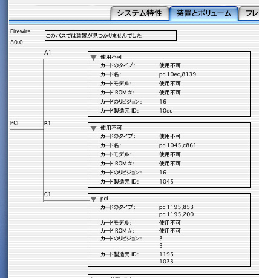Select the Firewire bus label
This screenshot has width=259, height=278.
(x=21, y=31)
